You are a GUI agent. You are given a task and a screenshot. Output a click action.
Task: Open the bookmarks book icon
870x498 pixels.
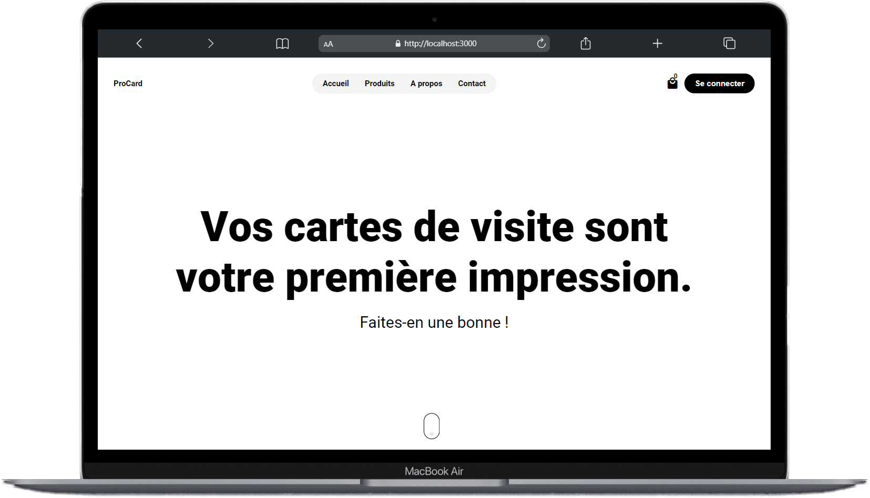pos(282,44)
